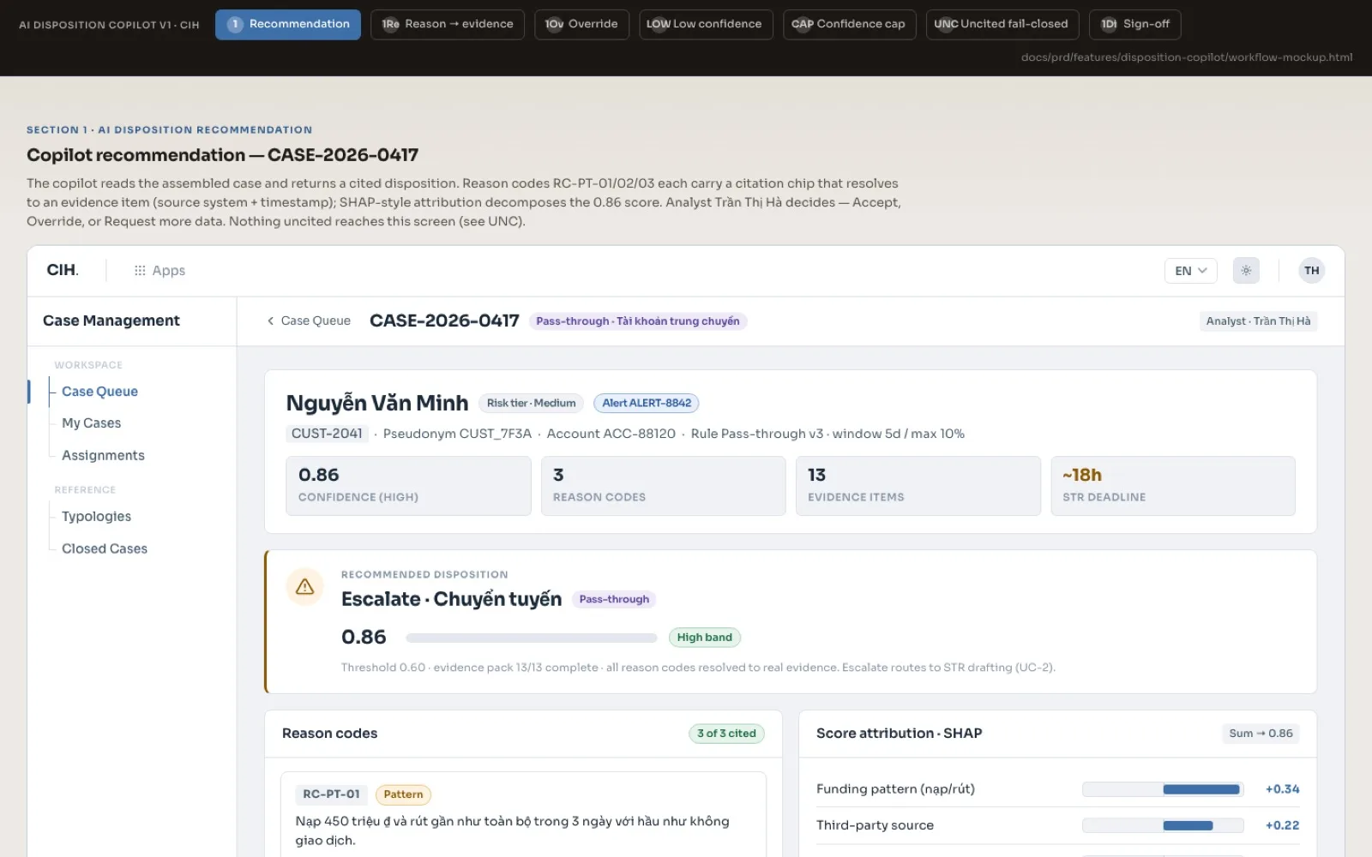Click the Escalate · Chuyển tuyến heading
Viewport: 1372px width, 857px height.
click(451, 599)
